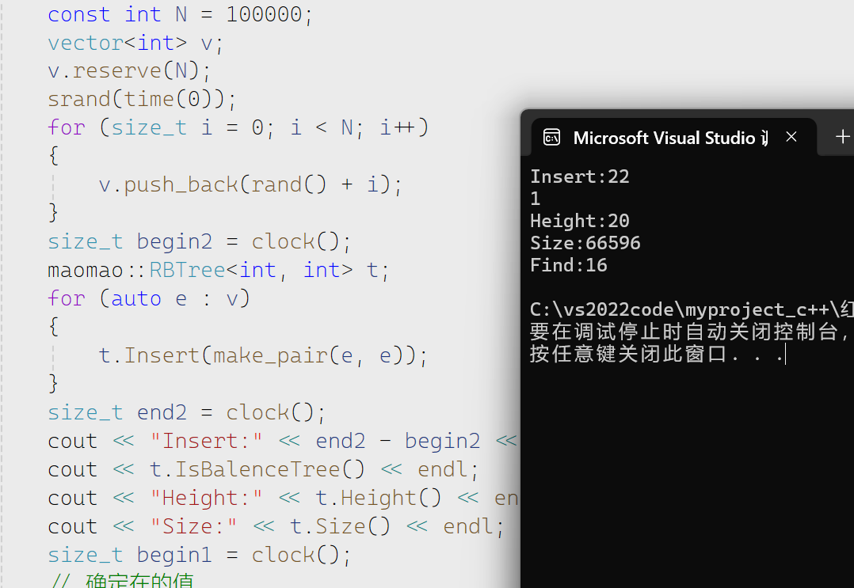Click the console path line starting C:\vs2022code

click(692, 309)
